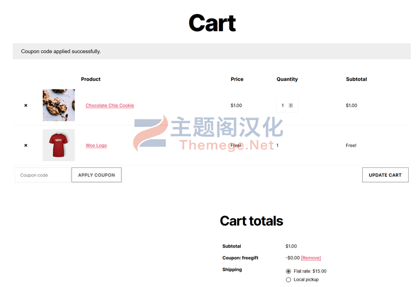Click the Price column header
The width and height of the screenshot is (417, 287).
[237, 79]
